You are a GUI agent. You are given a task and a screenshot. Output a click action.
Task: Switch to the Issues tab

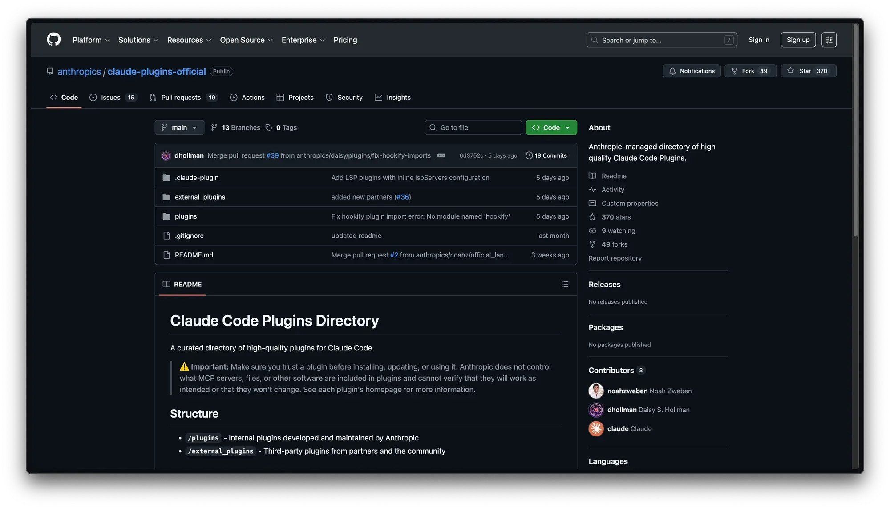pyautogui.click(x=110, y=97)
